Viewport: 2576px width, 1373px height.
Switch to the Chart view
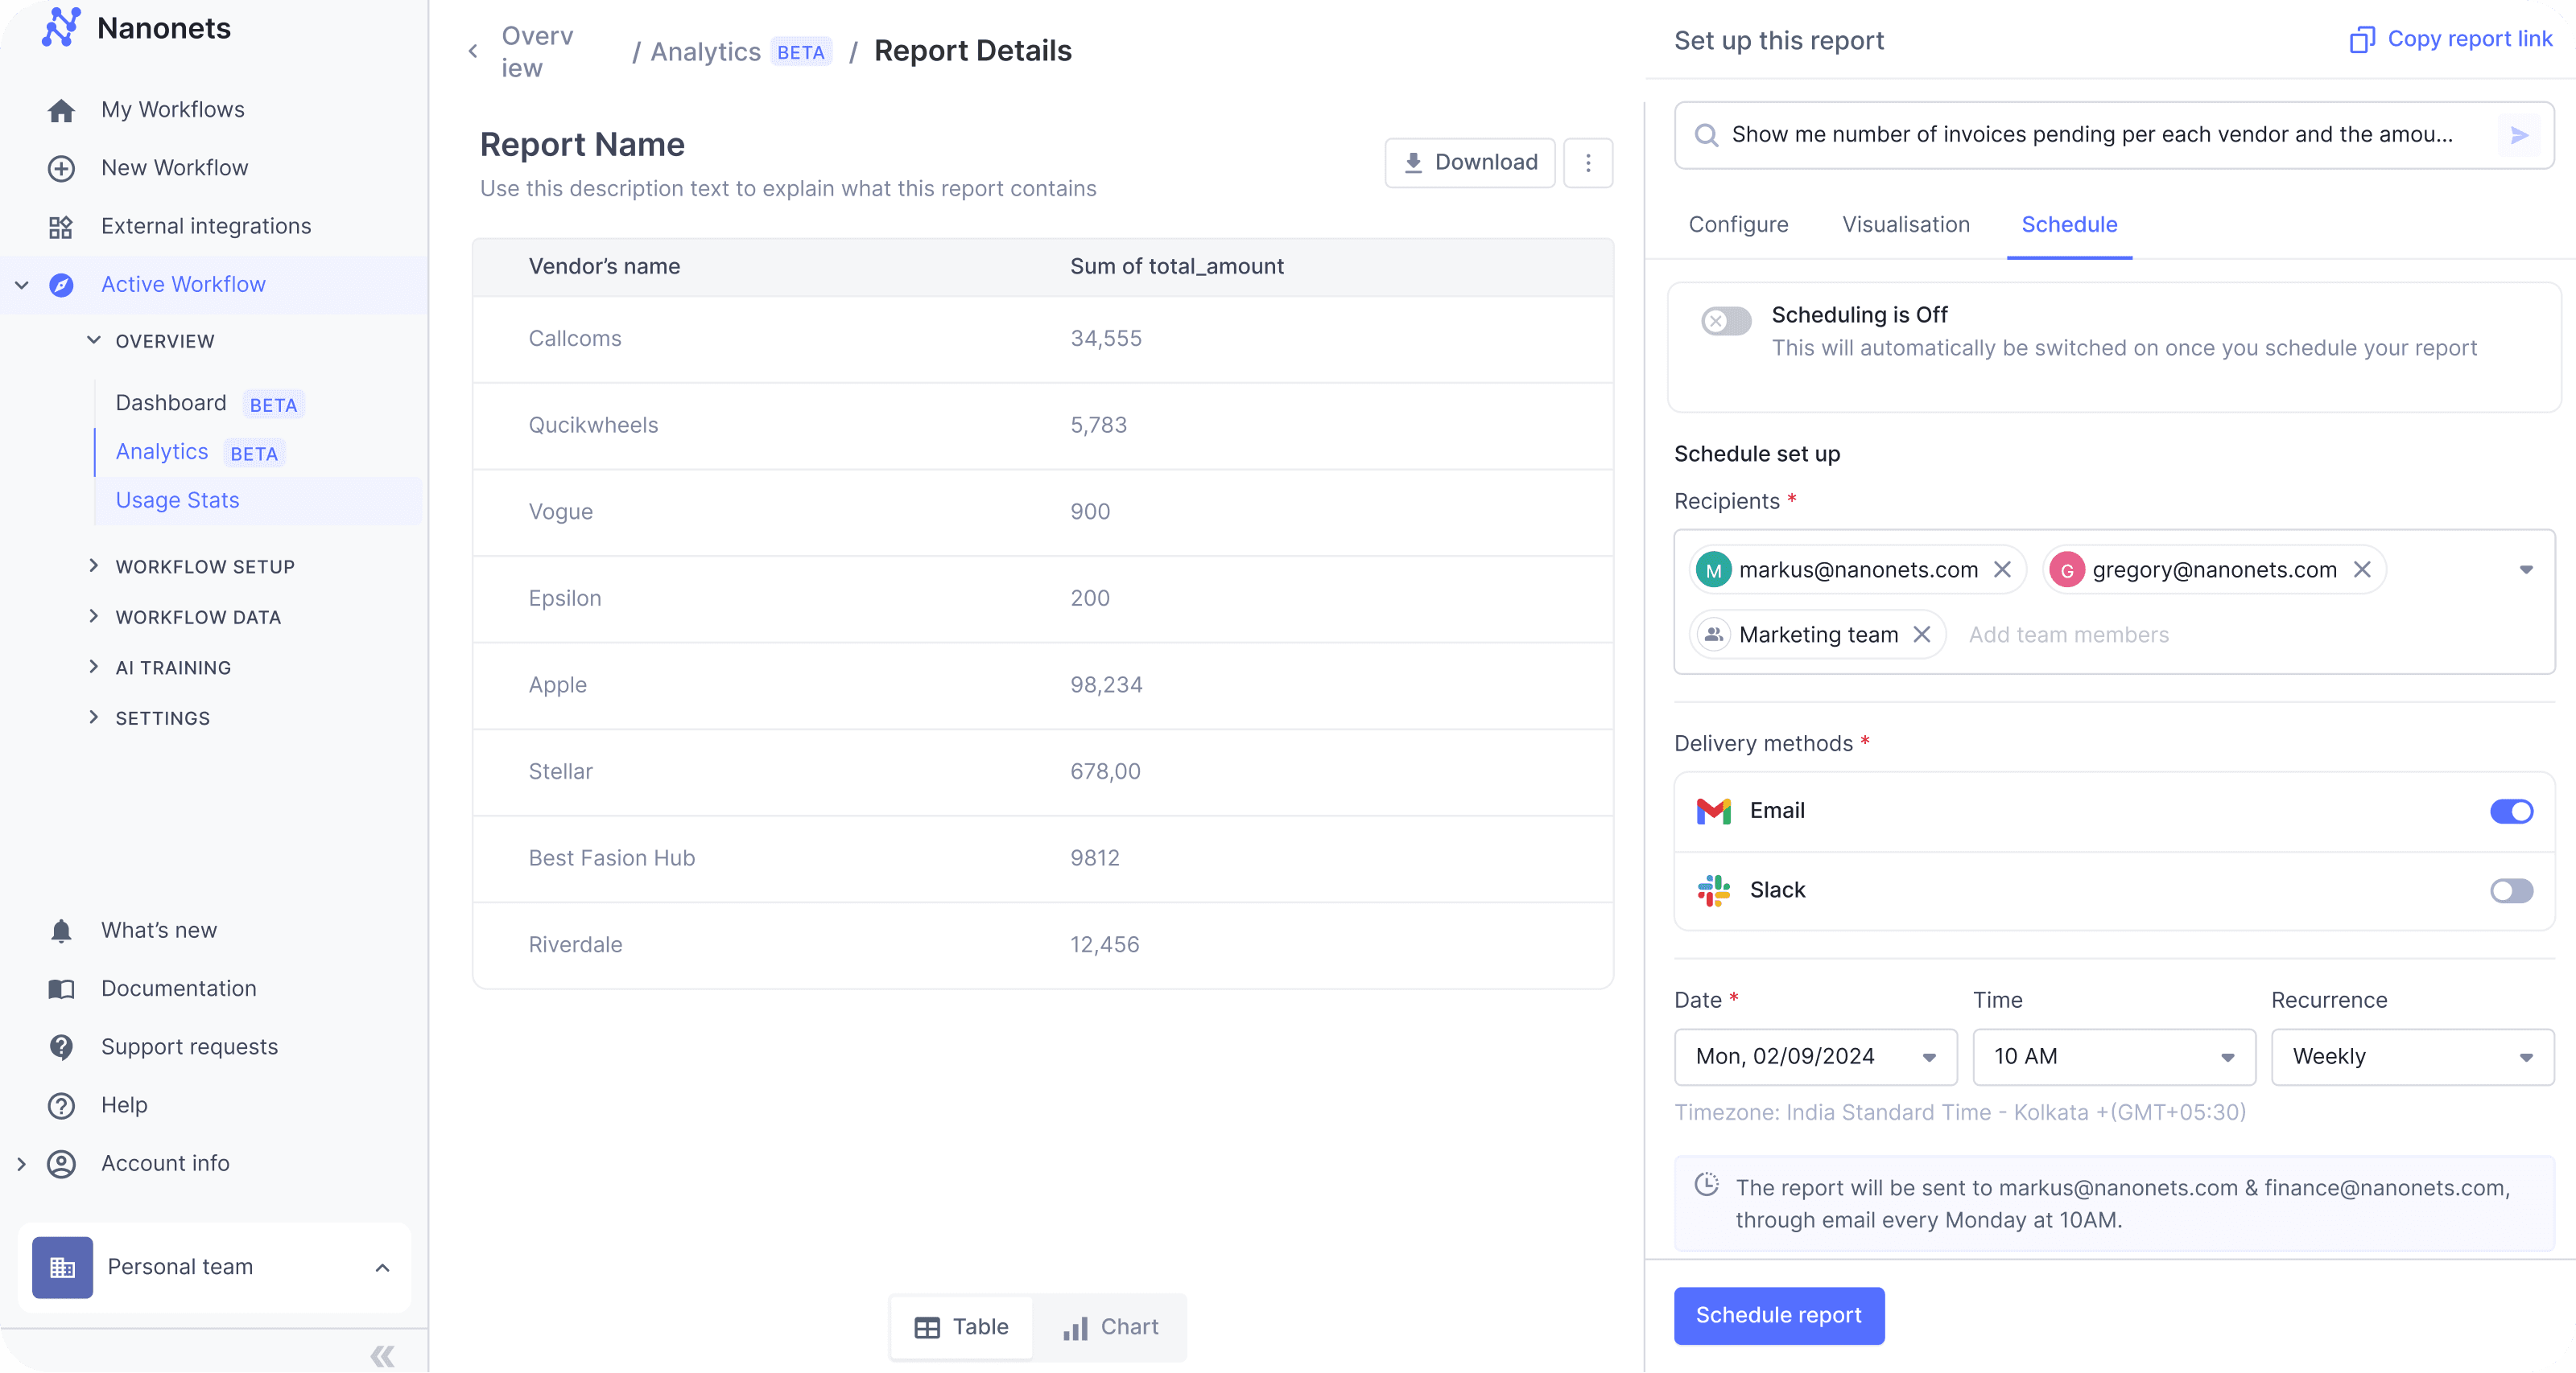[1110, 1327]
